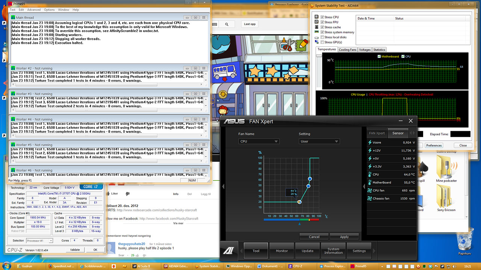Select the fan curve point at 64°C

299,202
